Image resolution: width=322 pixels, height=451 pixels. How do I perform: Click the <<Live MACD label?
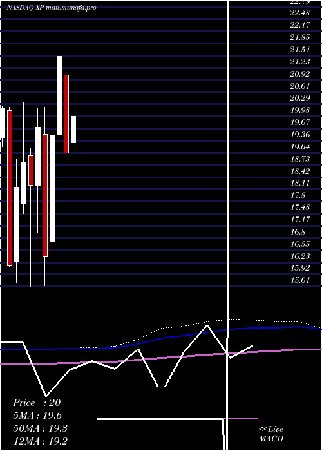pos(271,434)
